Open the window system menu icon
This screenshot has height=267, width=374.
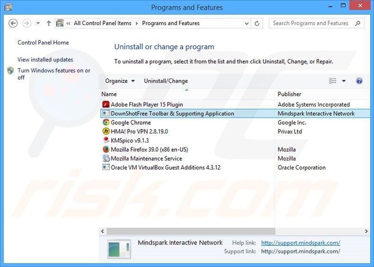point(8,8)
